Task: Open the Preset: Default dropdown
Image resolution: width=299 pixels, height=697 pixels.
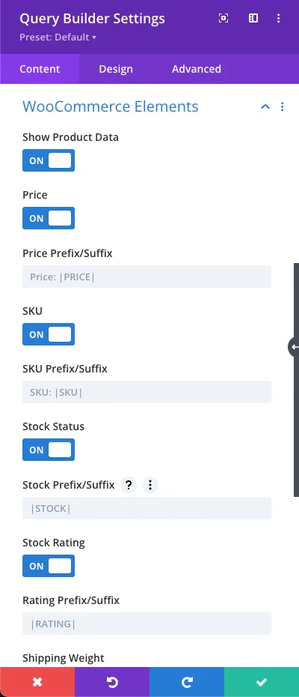Action: point(58,37)
